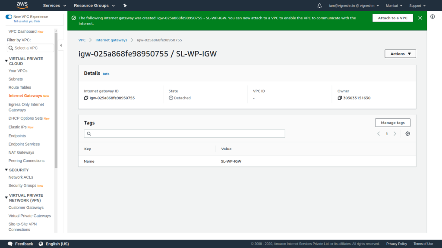The image size is (442, 248).
Task: Open Endpoint Services page
Action: [x=24, y=144]
